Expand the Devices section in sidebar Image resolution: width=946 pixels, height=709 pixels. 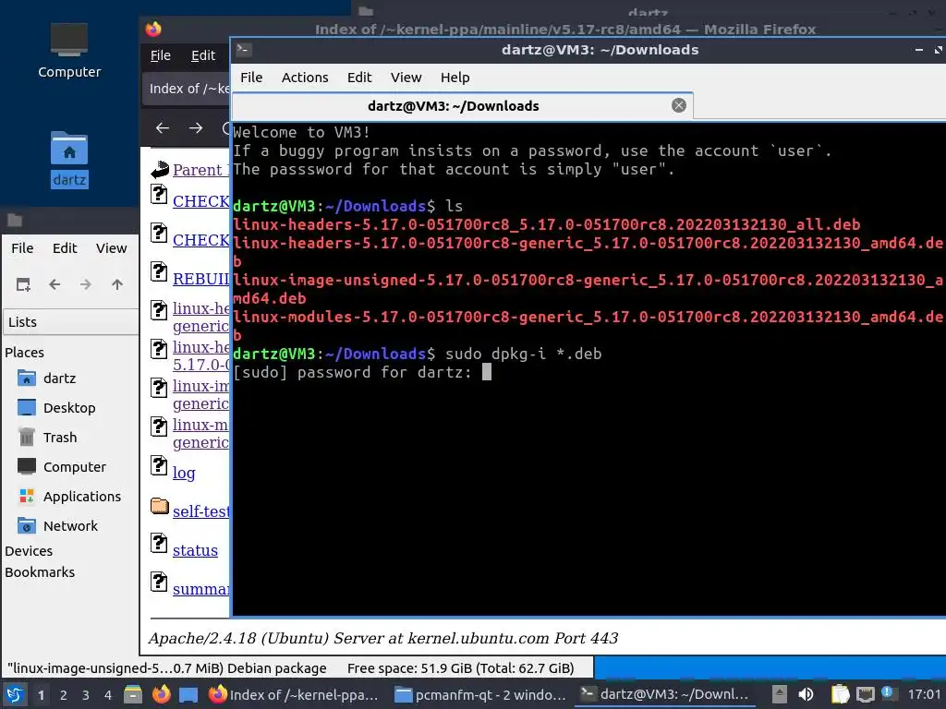pos(29,551)
